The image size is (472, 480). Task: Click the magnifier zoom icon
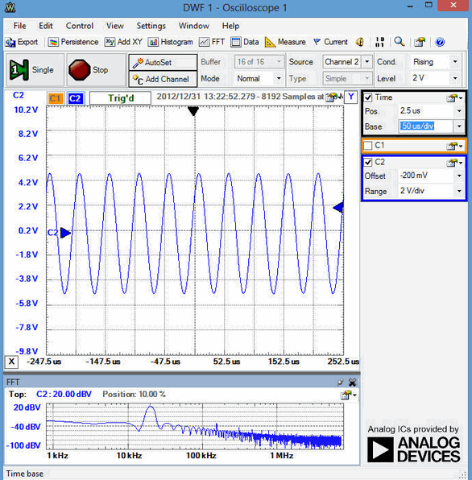coord(400,42)
